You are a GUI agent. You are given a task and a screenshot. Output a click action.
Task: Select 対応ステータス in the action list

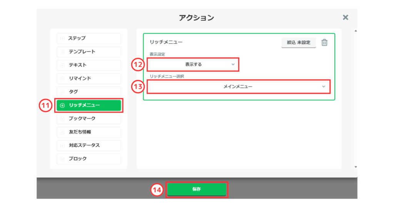(89, 145)
